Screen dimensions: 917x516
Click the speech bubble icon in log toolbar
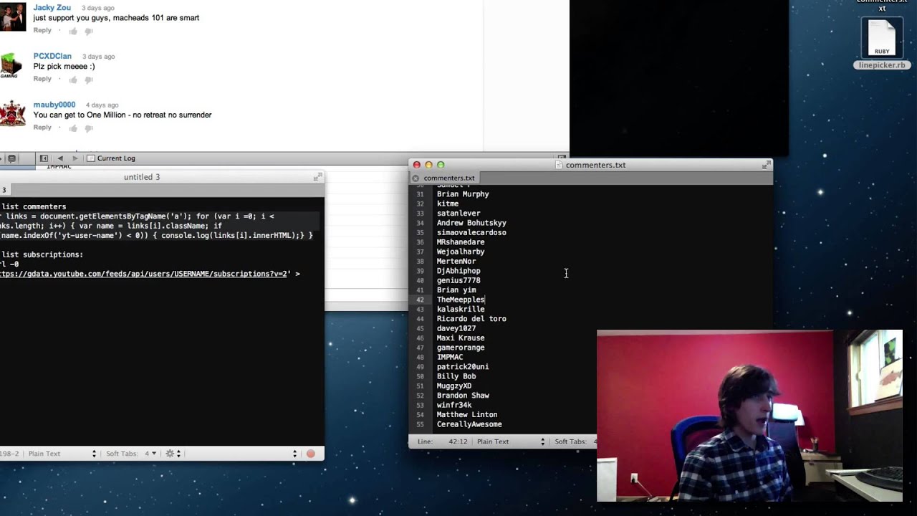tap(11, 158)
